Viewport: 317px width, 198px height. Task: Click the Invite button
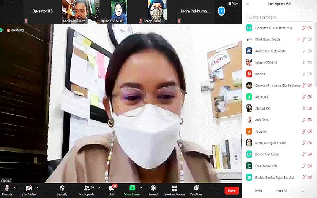(x=258, y=190)
